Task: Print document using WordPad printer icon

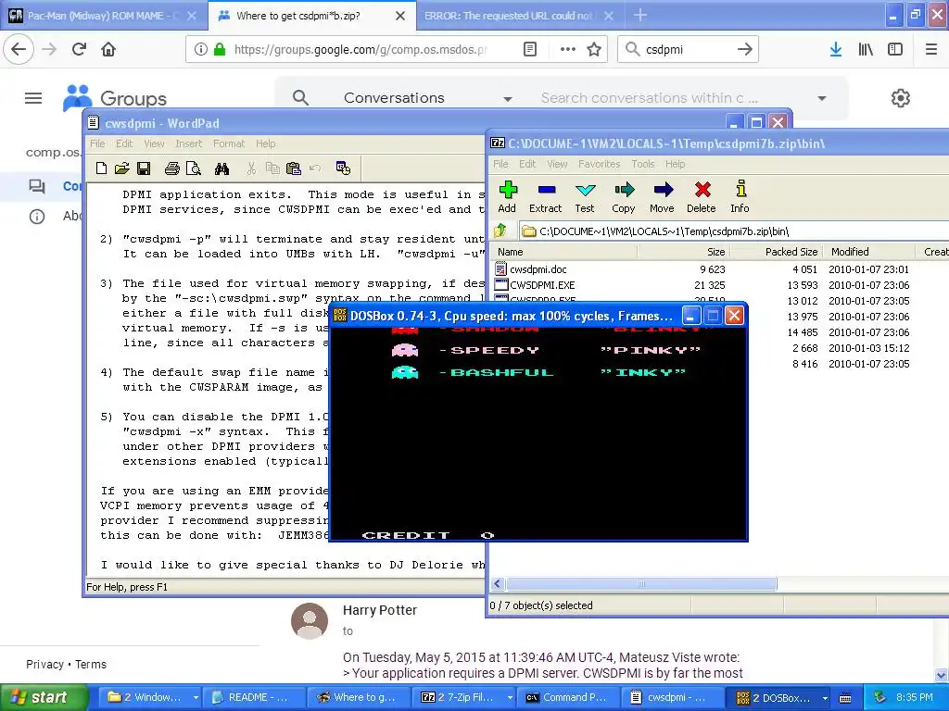Action: coord(171,168)
